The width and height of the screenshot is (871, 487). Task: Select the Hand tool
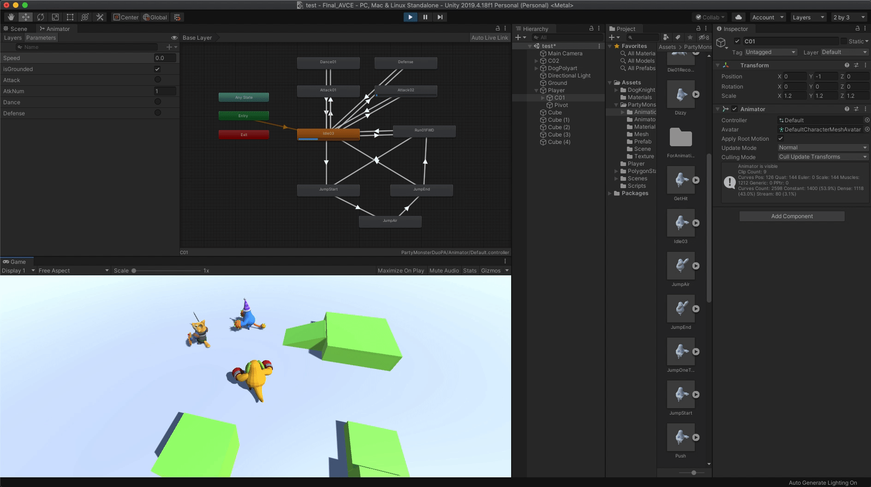pyautogui.click(x=11, y=17)
